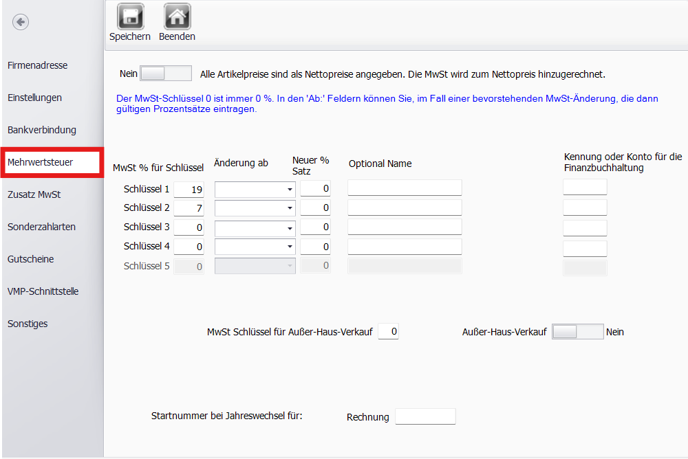Click the Rechnung Startnummer input field
Screen dimensions: 688x459
[425, 416]
